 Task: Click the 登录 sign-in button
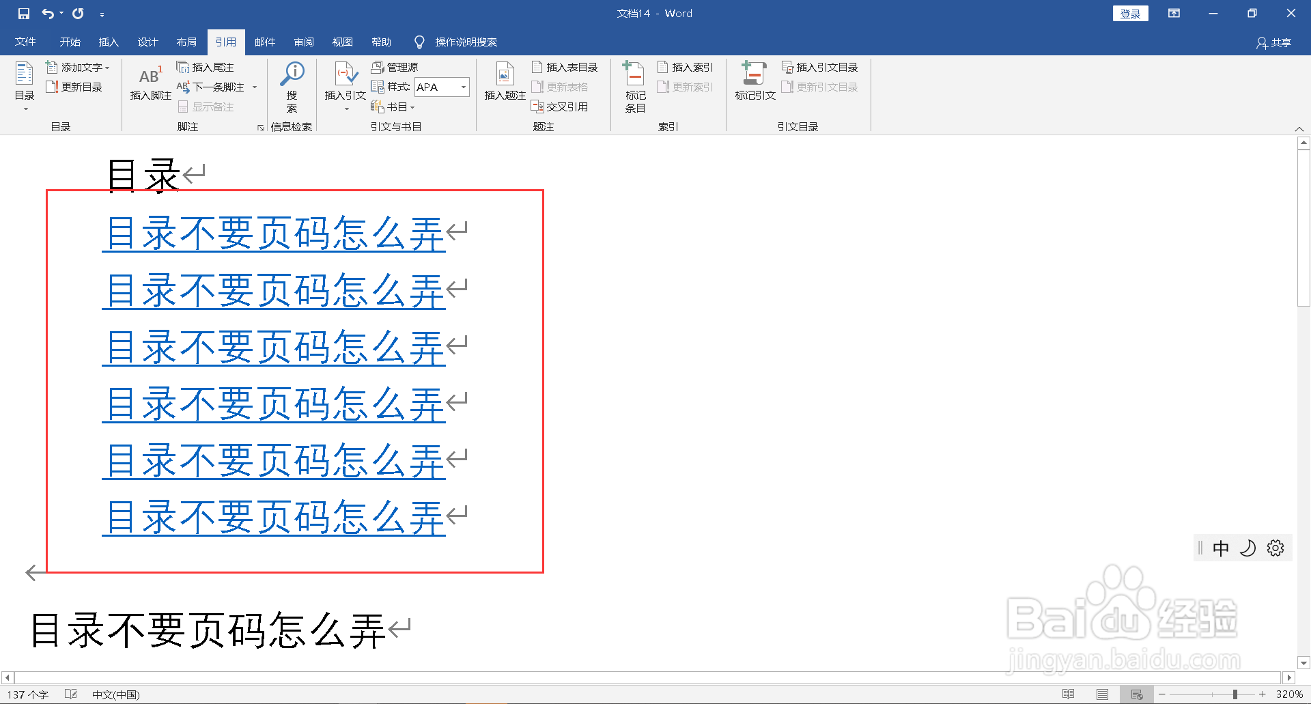pyautogui.click(x=1130, y=14)
